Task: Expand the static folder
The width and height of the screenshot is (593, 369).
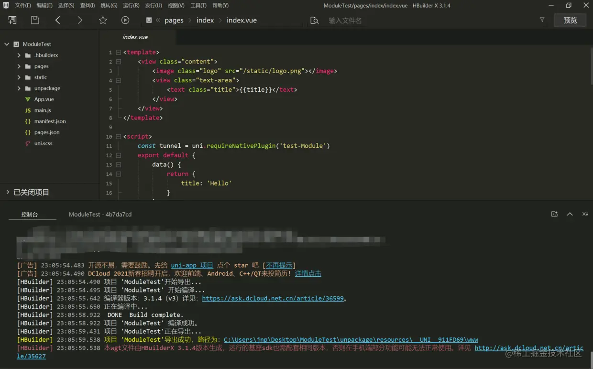Action: (x=19, y=77)
